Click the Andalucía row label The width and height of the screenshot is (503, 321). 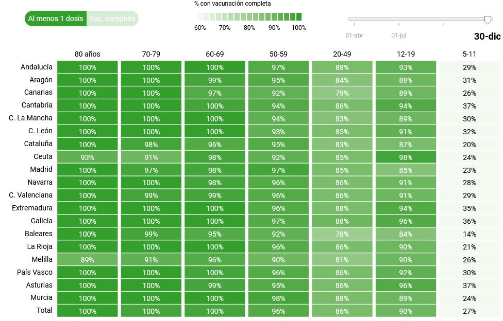coord(37,67)
